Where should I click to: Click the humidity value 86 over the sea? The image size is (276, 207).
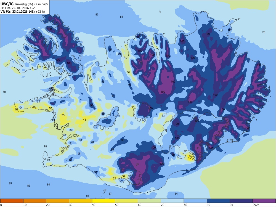[87, 196]
